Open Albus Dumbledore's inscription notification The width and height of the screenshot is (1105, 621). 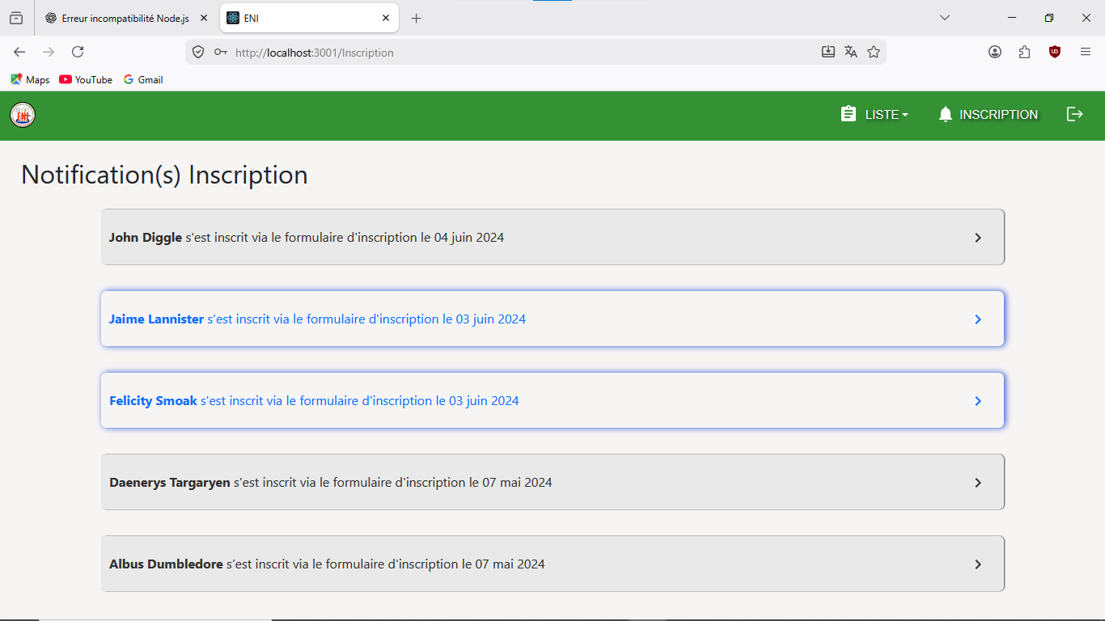(552, 564)
